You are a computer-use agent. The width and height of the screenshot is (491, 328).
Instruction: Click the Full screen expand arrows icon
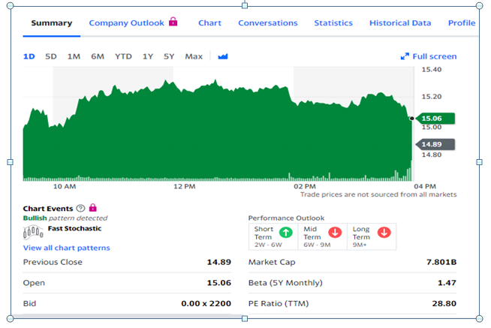405,56
